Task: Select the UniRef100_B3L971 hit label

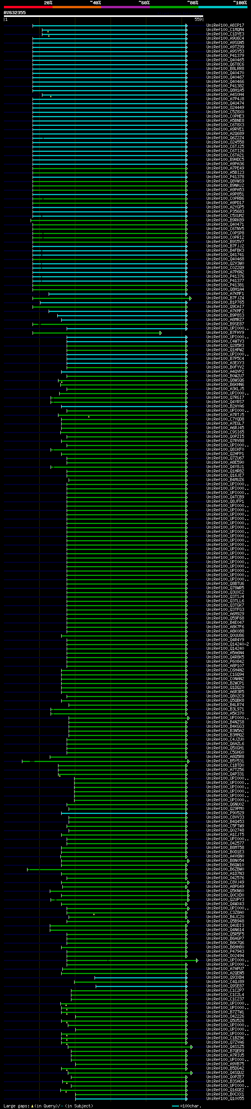Action: click(x=225, y=709)
